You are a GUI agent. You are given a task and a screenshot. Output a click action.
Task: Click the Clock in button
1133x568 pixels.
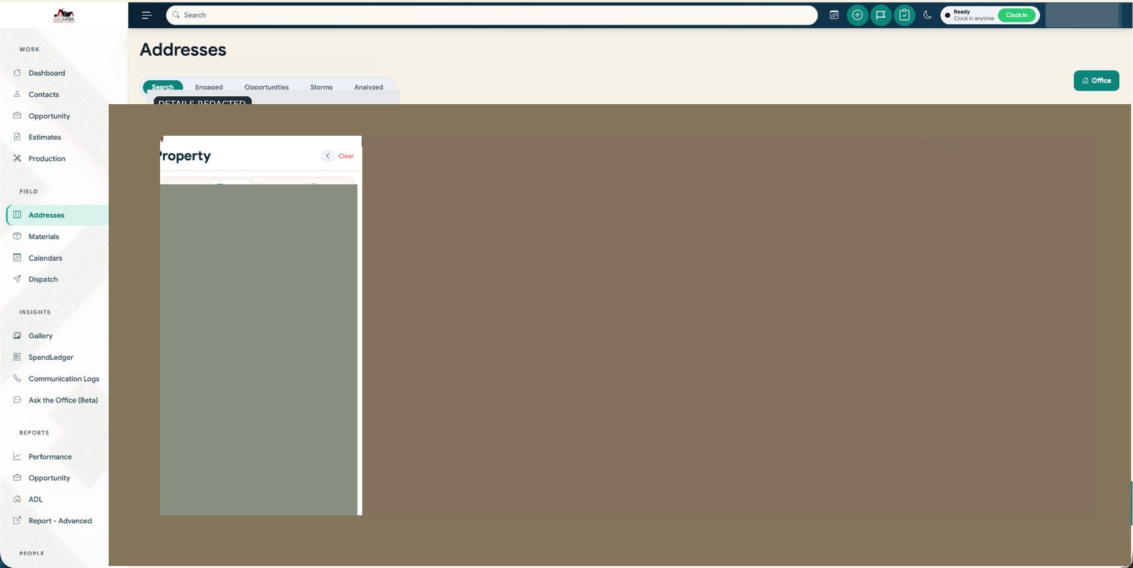pos(1016,15)
